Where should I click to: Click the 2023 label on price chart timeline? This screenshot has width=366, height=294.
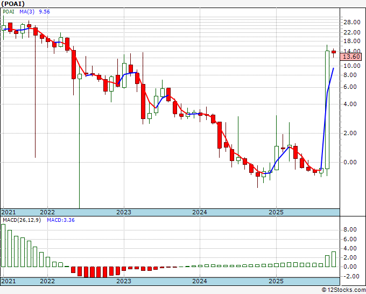click(x=124, y=212)
